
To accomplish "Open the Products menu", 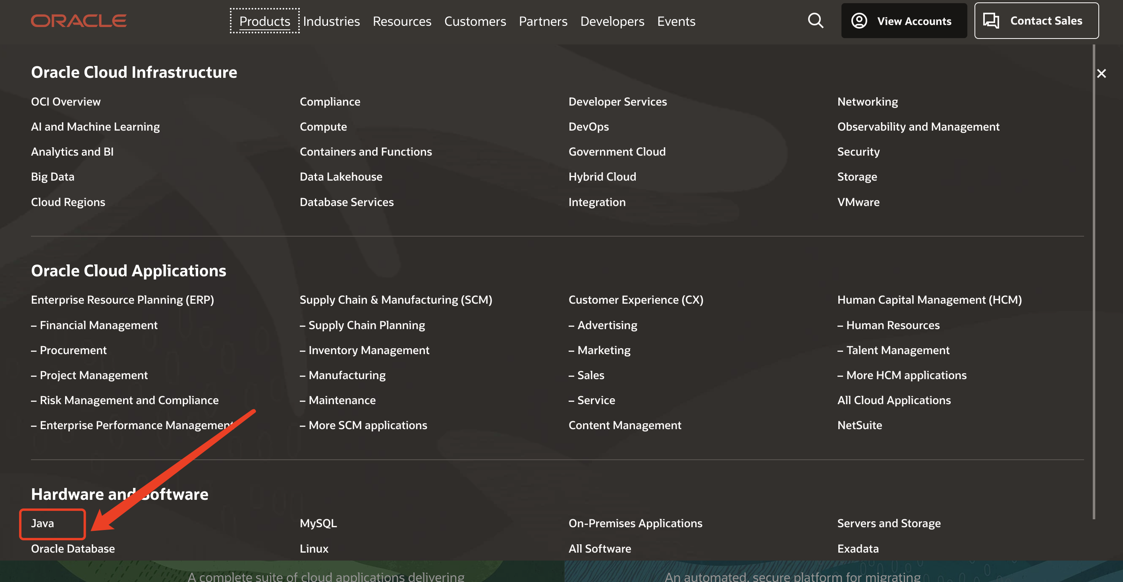I will [x=264, y=21].
